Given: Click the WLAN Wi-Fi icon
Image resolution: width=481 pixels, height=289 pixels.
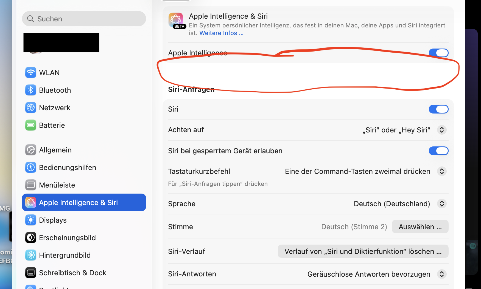Looking at the screenshot, I should (x=31, y=73).
